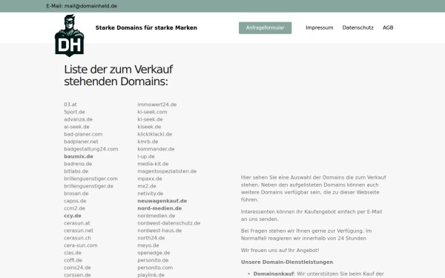Select the kiseek.de domain entry

pyautogui.click(x=149, y=127)
